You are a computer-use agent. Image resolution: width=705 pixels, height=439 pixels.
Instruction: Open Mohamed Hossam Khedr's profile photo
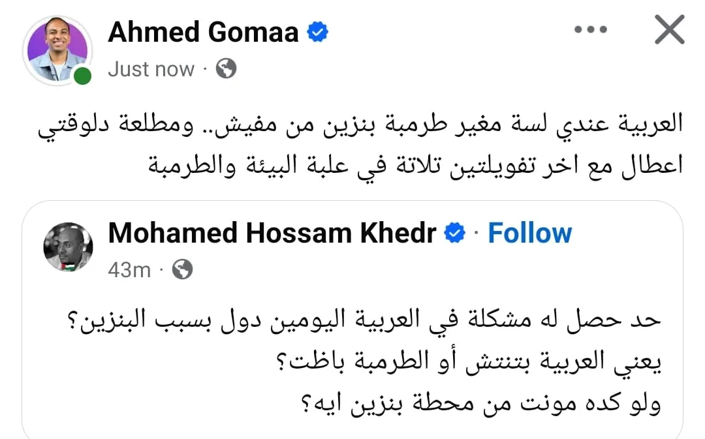click(x=67, y=247)
